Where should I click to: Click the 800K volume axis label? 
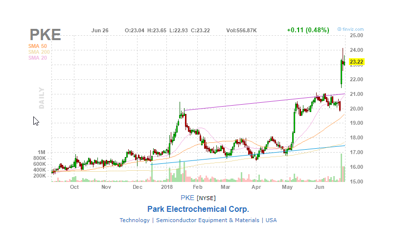pos(40,158)
